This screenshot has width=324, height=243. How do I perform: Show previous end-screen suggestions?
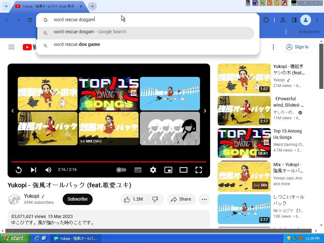[13, 111]
